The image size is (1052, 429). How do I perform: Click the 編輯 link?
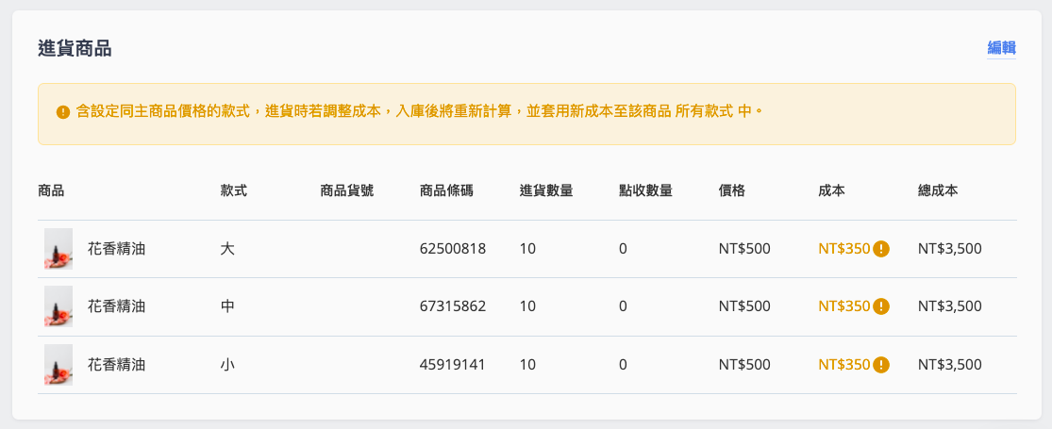(x=1001, y=48)
